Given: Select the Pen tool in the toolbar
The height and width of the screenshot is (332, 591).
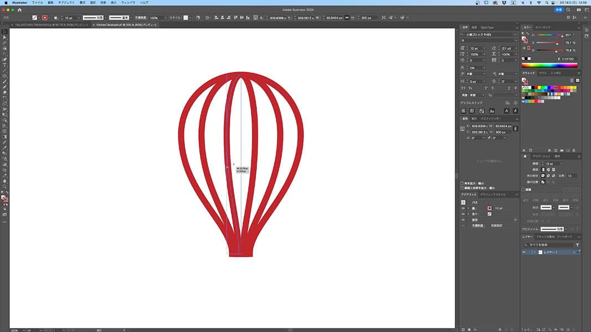Looking at the screenshot, I should point(4,59).
